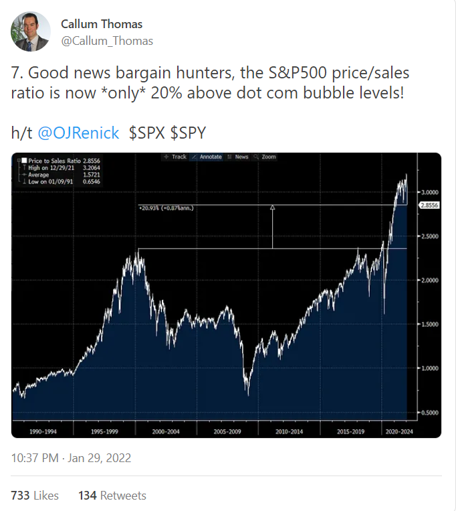Select the Annotate pencil tool
This screenshot has width=456, height=511.
click(x=194, y=157)
